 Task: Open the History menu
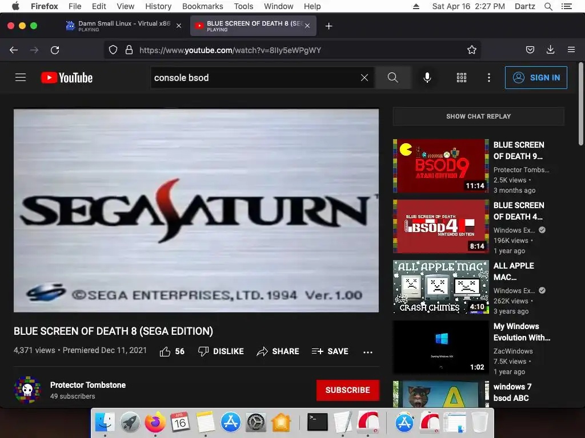pos(158,6)
